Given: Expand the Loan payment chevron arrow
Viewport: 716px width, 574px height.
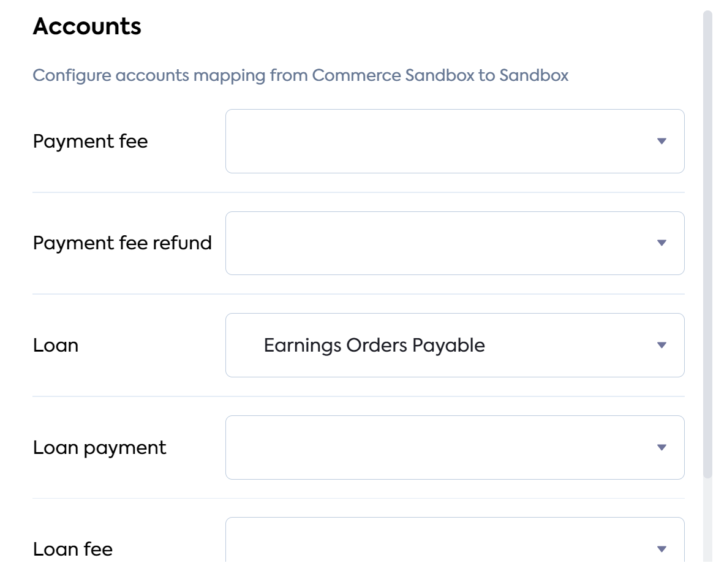Looking at the screenshot, I should tap(661, 447).
